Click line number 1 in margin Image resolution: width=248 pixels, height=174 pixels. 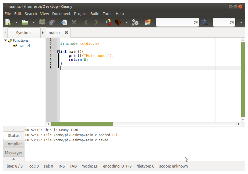point(51,39)
